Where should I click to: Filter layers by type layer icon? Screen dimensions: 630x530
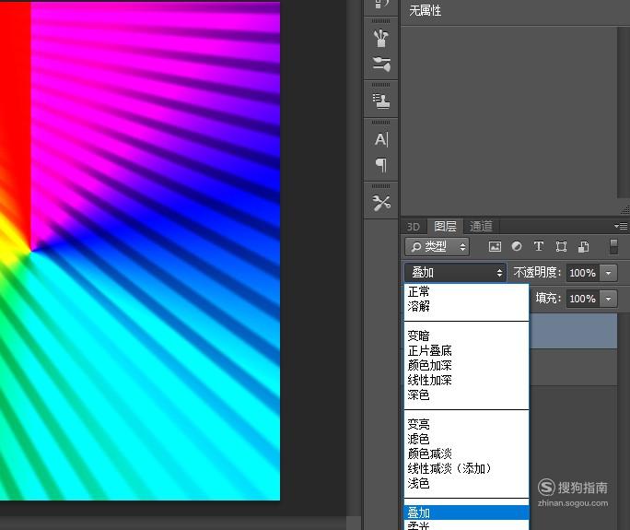coord(539,246)
